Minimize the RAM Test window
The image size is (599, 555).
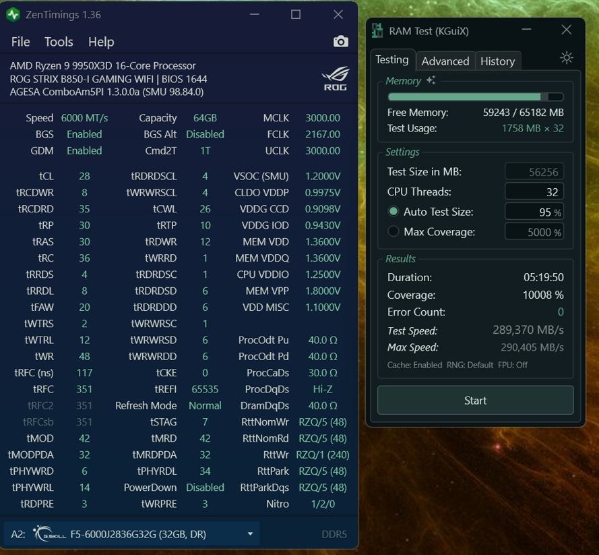[526, 30]
